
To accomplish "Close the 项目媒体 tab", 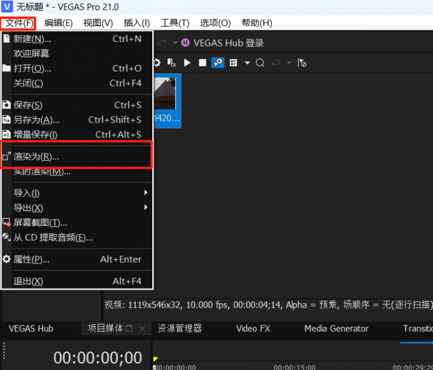I will pyautogui.click(x=142, y=329).
